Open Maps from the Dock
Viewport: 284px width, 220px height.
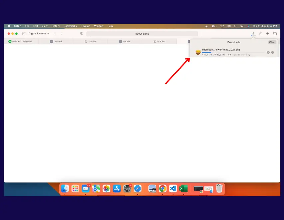(x=96, y=189)
